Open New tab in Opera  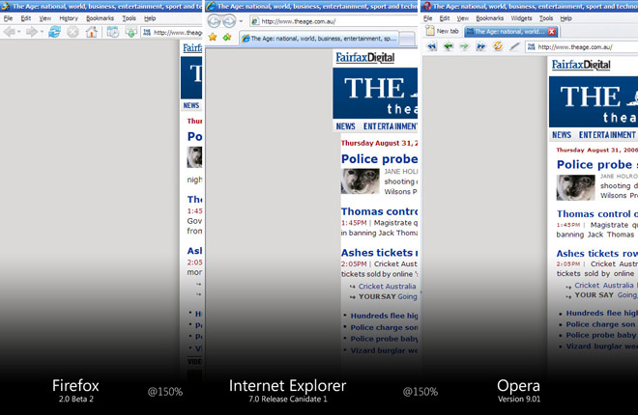coord(443,31)
